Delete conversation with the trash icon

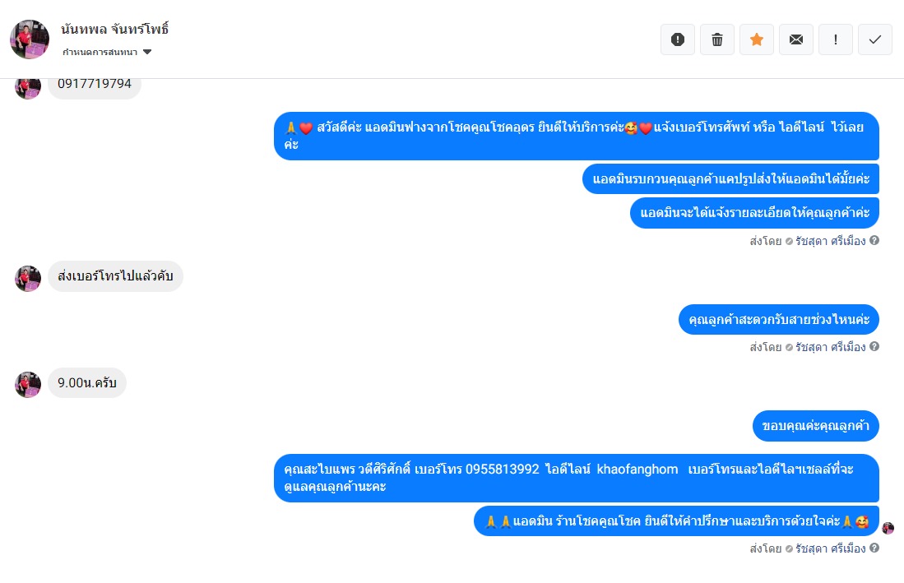717,39
